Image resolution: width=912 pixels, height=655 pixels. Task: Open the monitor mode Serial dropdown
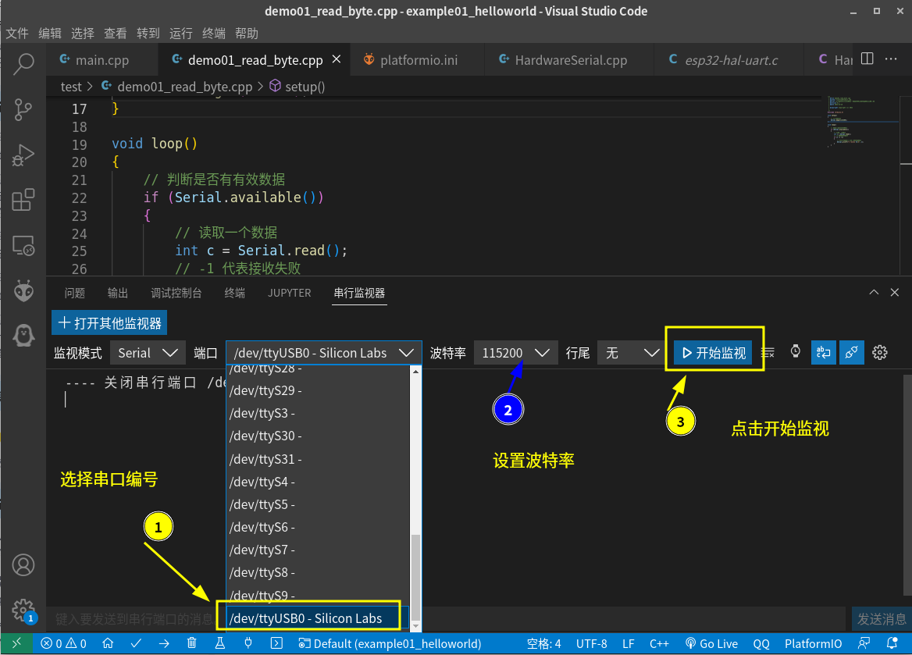(x=148, y=353)
